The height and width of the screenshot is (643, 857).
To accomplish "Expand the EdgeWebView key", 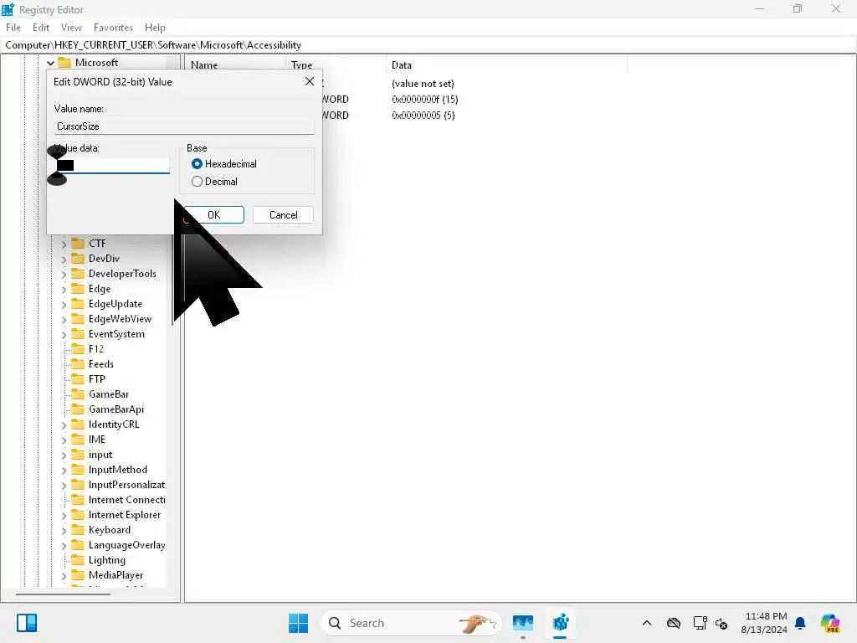I will (x=64, y=319).
